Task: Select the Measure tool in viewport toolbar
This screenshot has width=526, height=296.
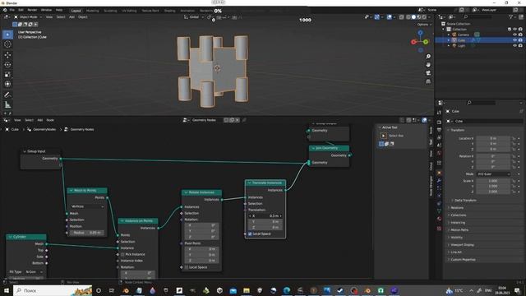Action: point(7,104)
